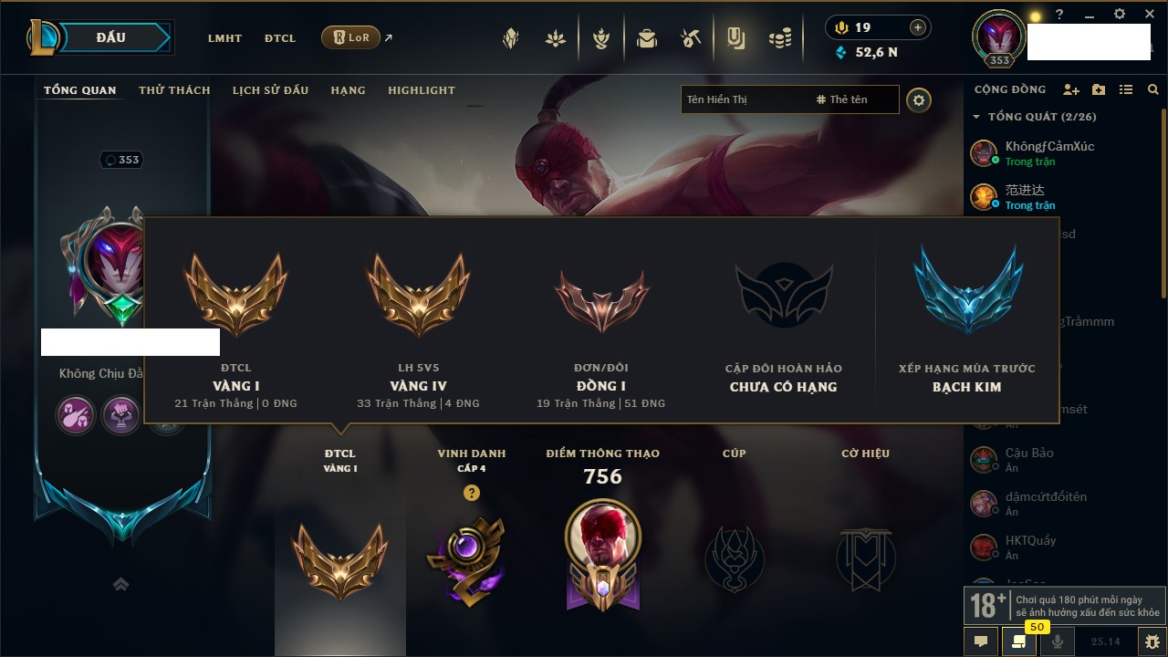Image resolution: width=1168 pixels, height=657 pixels.
Task: Open client settings gear icon
Action: (1120, 14)
